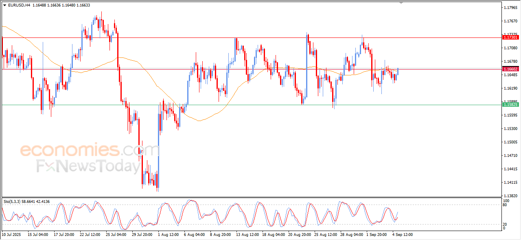Click the 1.15595 price scale value
This screenshot has width=521, height=240.
click(510, 115)
